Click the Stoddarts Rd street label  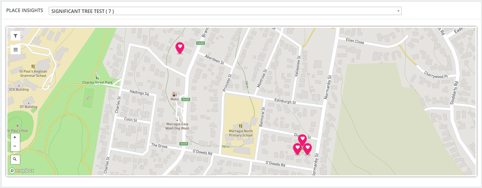pyautogui.click(x=454, y=93)
